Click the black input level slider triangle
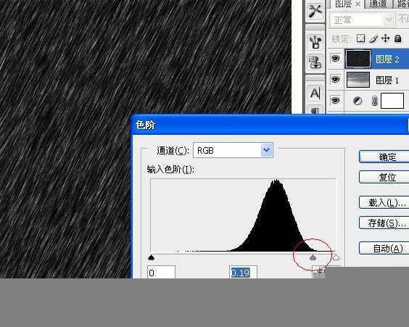The width and height of the screenshot is (409, 327). (151, 257)
